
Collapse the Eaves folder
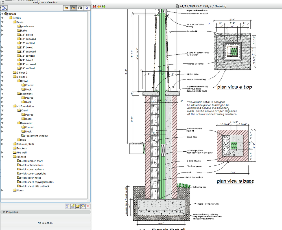coord(3,22)
